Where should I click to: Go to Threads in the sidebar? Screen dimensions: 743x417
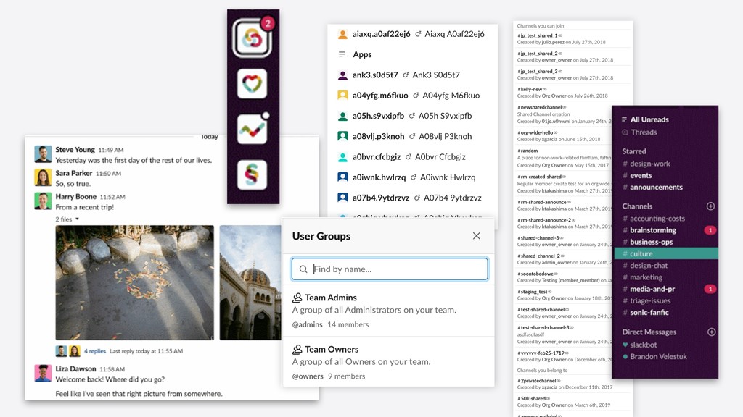[644, 132]
